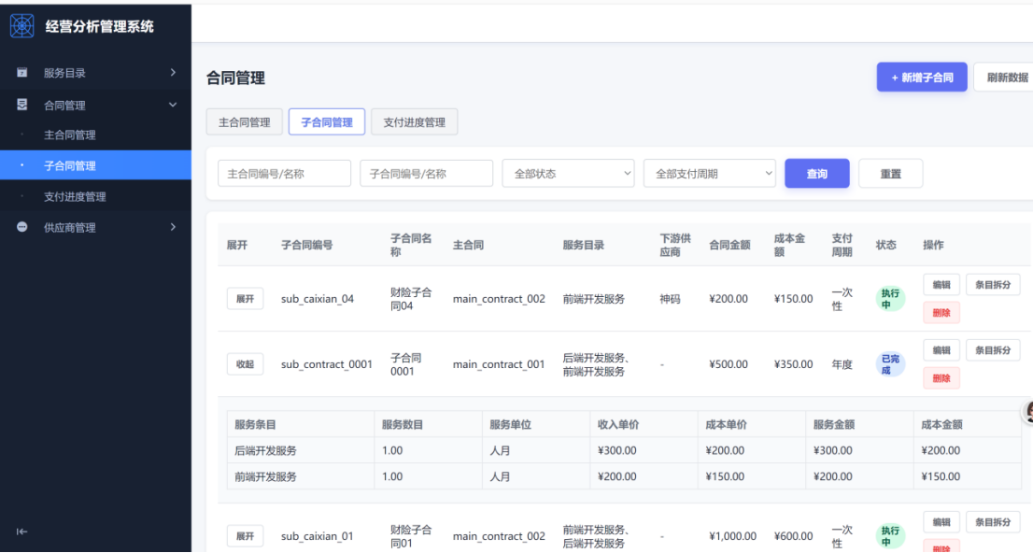
Task: Click the 年度 payment cycle cell
Action: [x=842, y=363]
